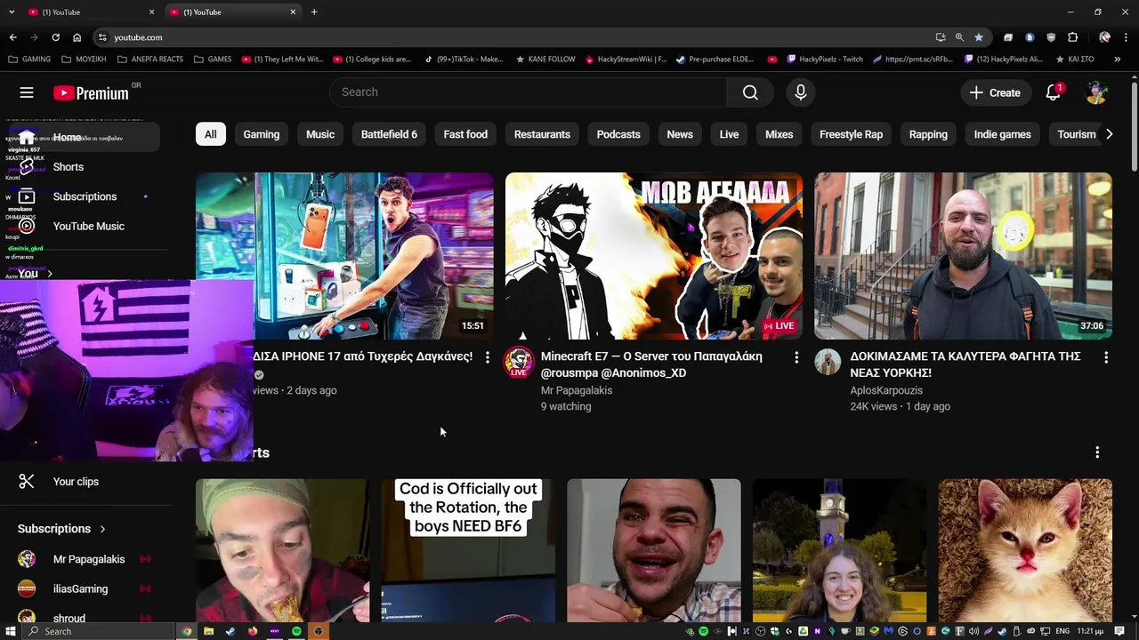Image resolution: width=1139 pixels, height=640 pixels.
Task: Show more bookmarks with the chevron
Action: click(1117, 60)
